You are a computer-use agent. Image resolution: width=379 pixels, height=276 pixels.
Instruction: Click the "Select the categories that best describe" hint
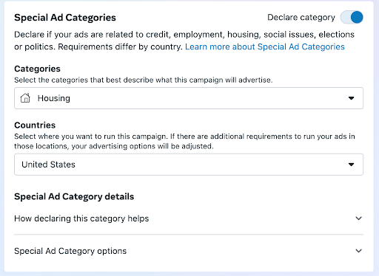[x=144, y=80]
